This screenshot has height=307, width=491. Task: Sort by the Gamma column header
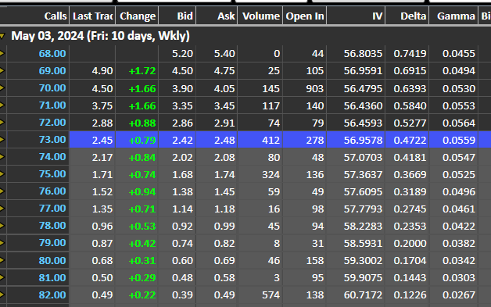coord(453,16)
